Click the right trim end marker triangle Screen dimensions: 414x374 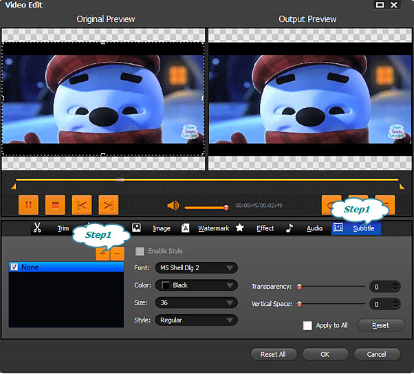[x=402, y=186]
